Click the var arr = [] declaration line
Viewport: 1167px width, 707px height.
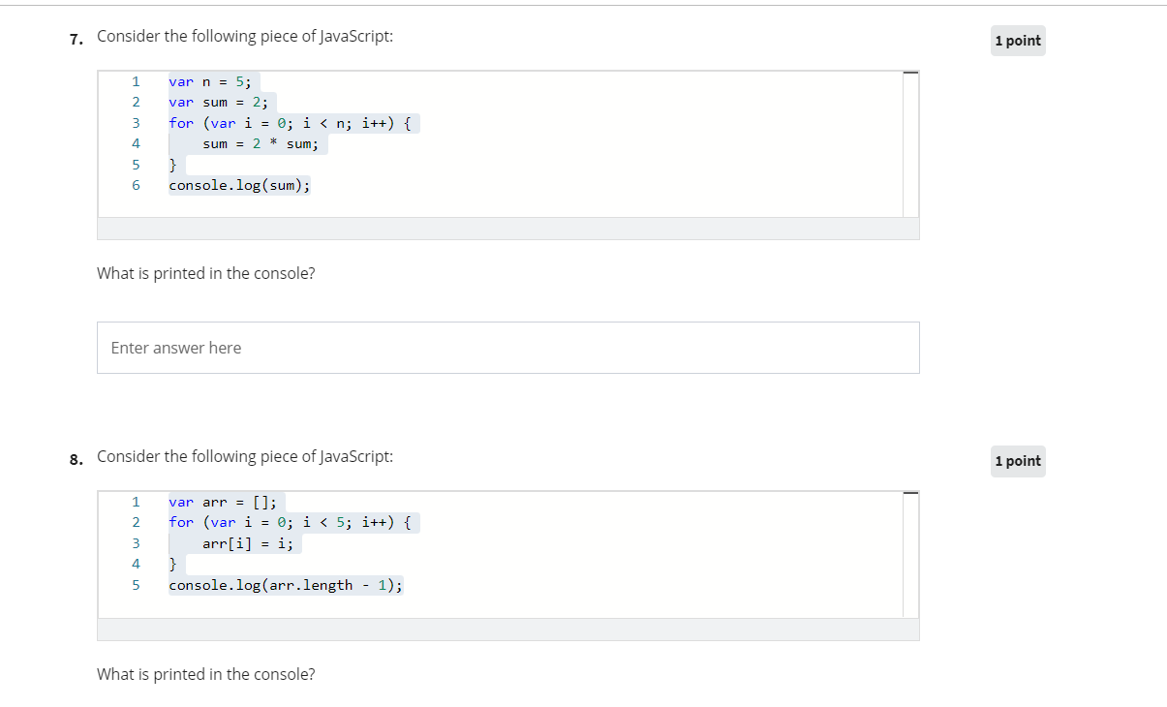pyautogui.click(x=221, y=502)
